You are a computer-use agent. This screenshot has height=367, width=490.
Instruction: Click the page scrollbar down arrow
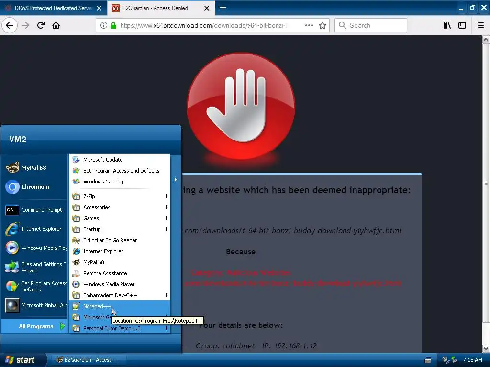pyautogui.click(x=486, y=348)
